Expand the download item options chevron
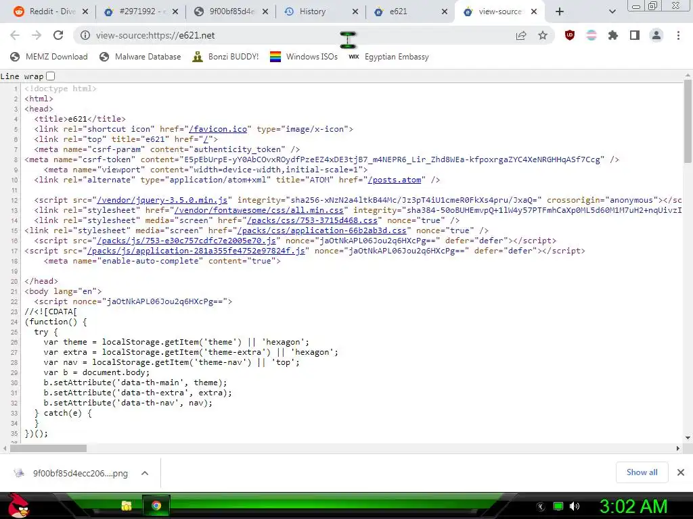This screenshot has height=519, width=693. (x=145, y=473)
